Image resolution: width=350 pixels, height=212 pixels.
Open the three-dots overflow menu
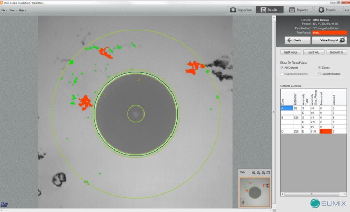(x=346, y=10)
